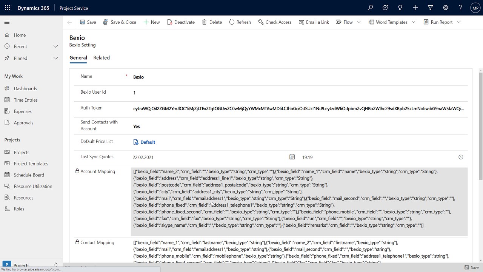This screenshot has width=483, height=272.
Task: Open Project Templates in sidebar
Action: coord(31,164)
